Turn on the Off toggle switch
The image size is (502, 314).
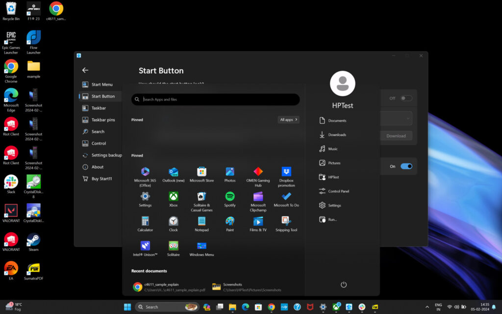point(406,98)
